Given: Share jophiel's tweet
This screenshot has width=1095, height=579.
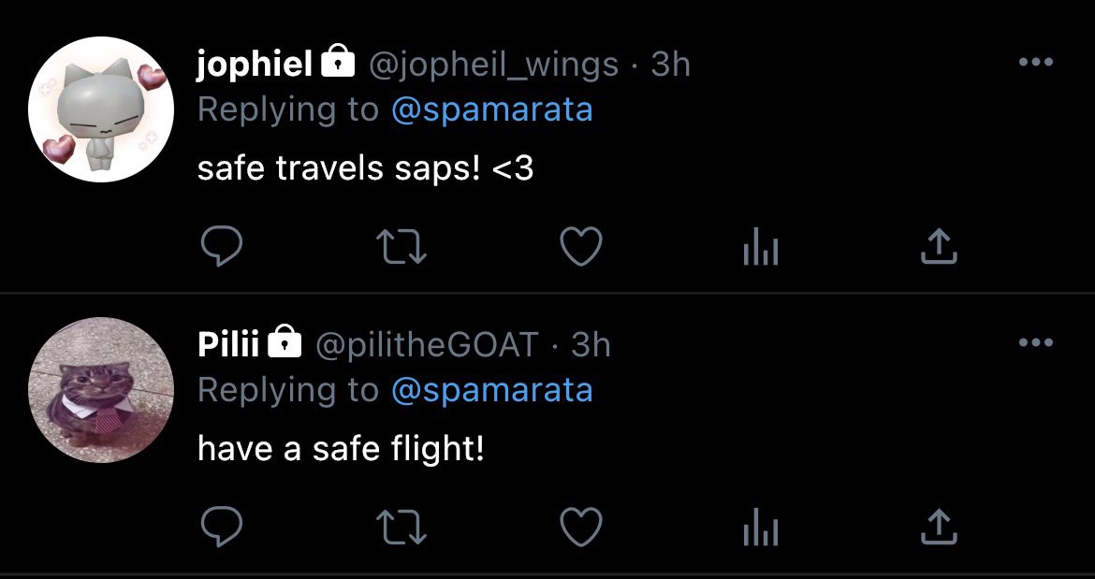Looking at the screenshot, I should (939, 247).
